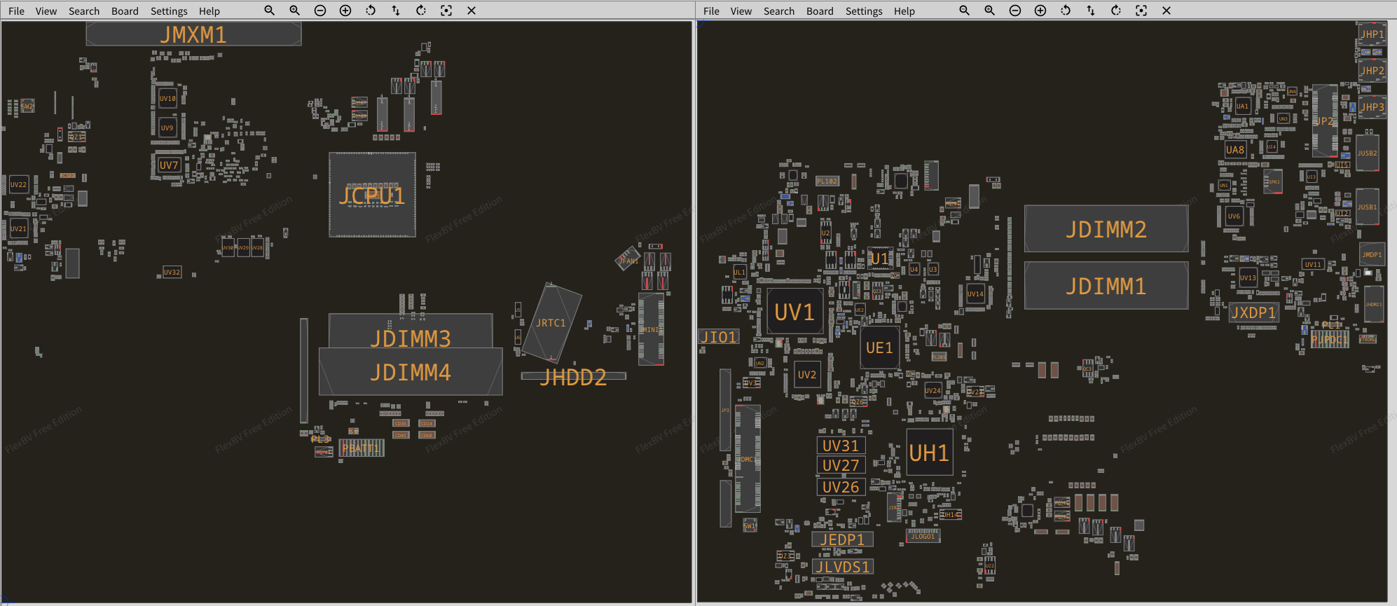Flip the board in left pane
The image size is (1397, 606).
pos(396,11)
